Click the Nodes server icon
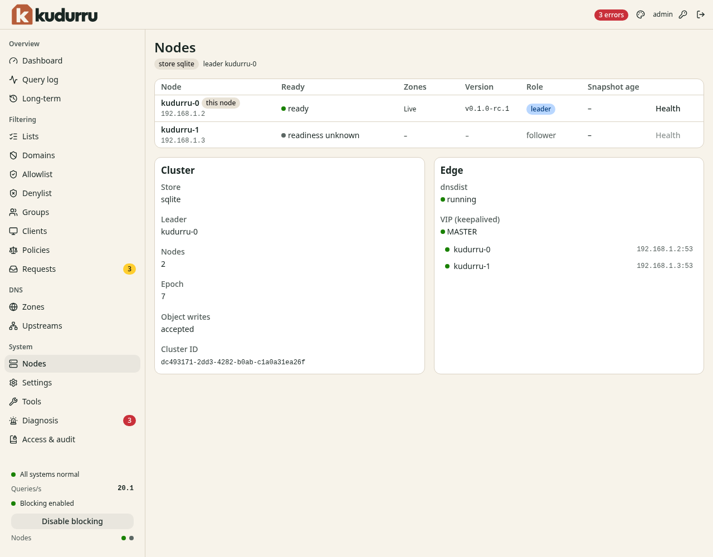The height and width of the screenshot is (557, 713). [13, 364]
